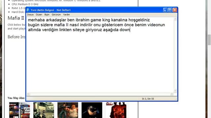This screenshot has height=118, width=211.
Task: Maximize the Not Defteri window
Action: (x=170, y=10)
